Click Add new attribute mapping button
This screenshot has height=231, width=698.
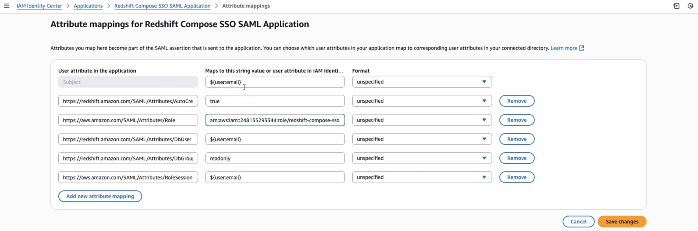100,196
